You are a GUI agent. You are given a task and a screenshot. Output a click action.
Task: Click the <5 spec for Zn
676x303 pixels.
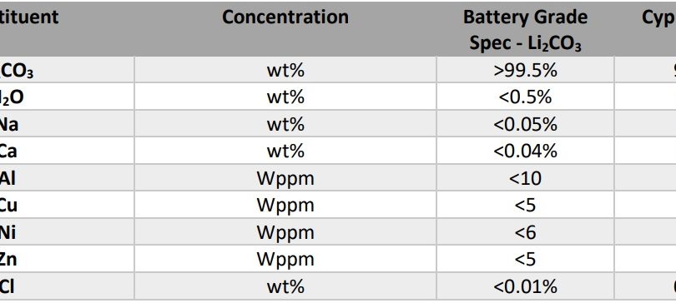(x=525, y=259)
